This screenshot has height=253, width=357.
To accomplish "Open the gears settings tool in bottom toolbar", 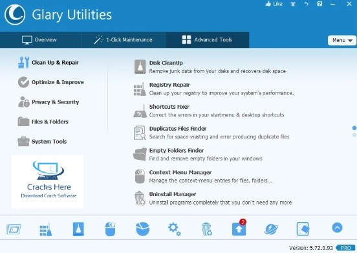I will 175,229.
